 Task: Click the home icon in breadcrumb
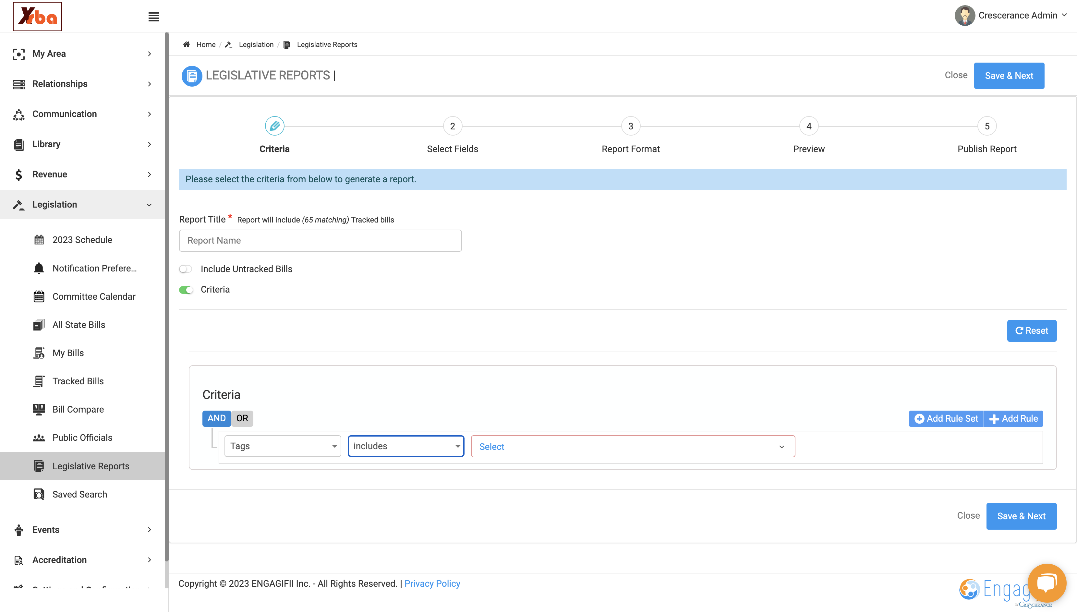[187, 44]
